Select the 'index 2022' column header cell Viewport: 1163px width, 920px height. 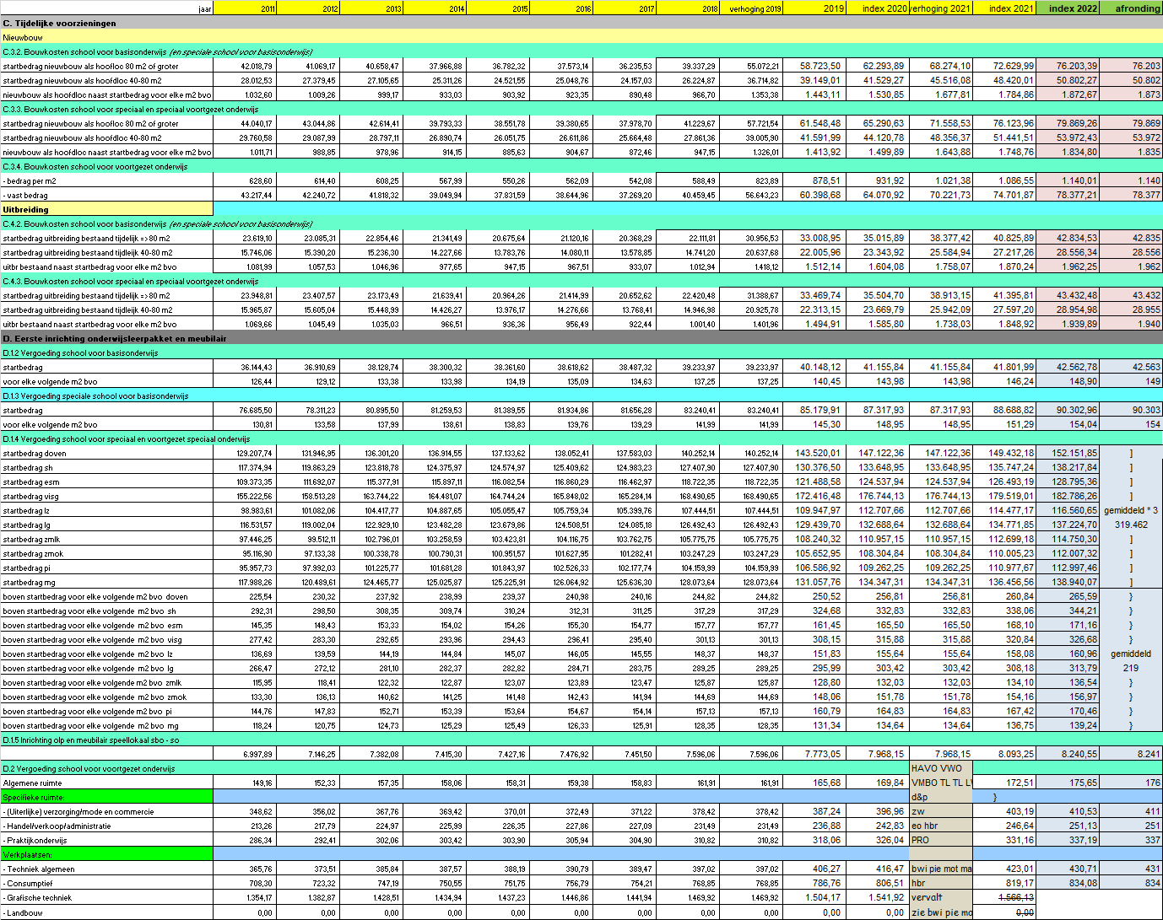1068,8
